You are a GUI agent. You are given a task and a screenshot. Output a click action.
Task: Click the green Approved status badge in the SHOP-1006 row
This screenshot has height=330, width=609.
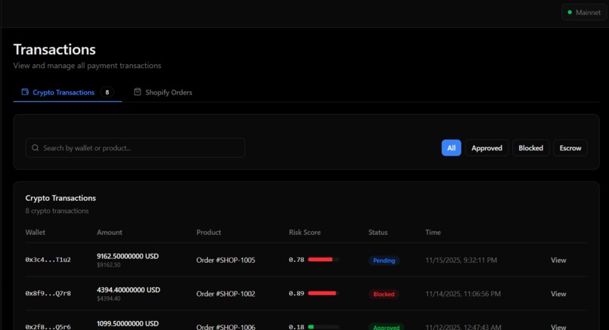(386, 327)
